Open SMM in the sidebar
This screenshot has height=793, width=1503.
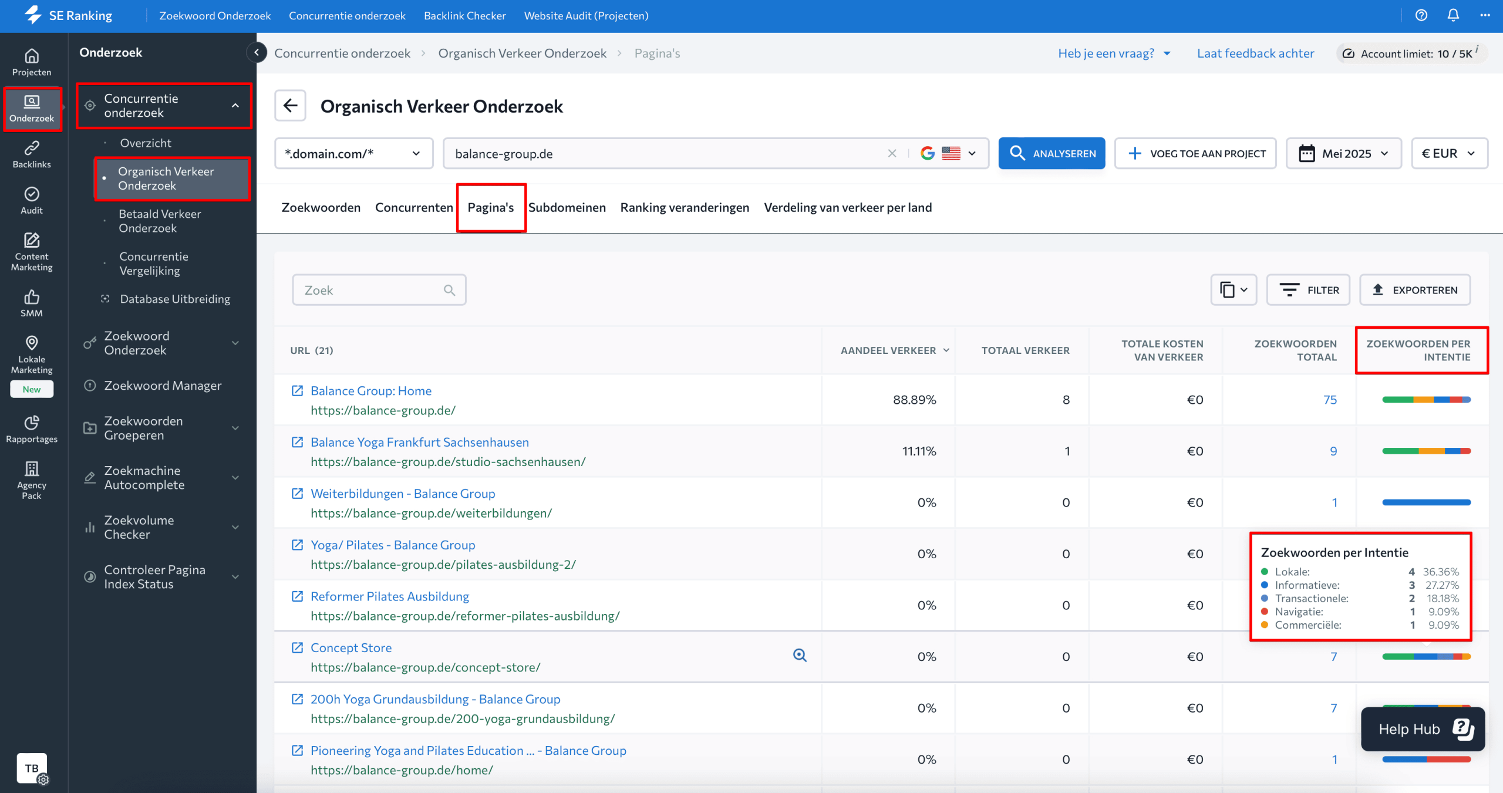(x=32, y=303)
